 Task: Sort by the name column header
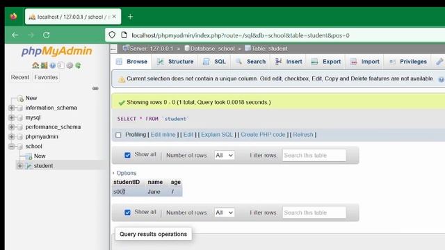point(155,182)
